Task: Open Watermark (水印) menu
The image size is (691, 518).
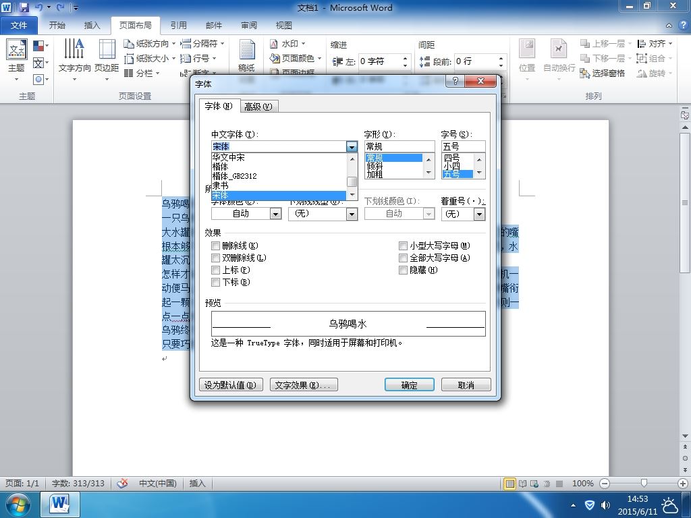Action: [x=287, y=44]
